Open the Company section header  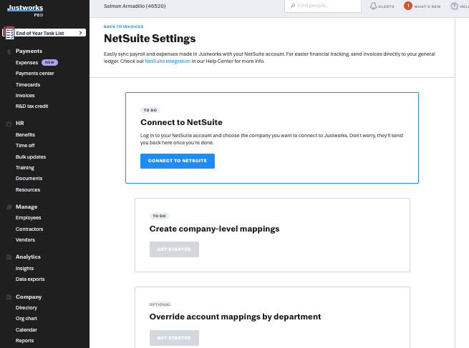[29, 297]
